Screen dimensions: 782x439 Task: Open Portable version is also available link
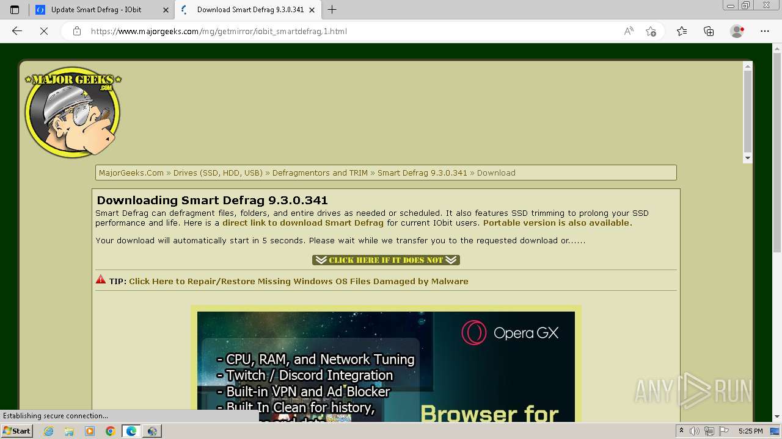[557, 223]
